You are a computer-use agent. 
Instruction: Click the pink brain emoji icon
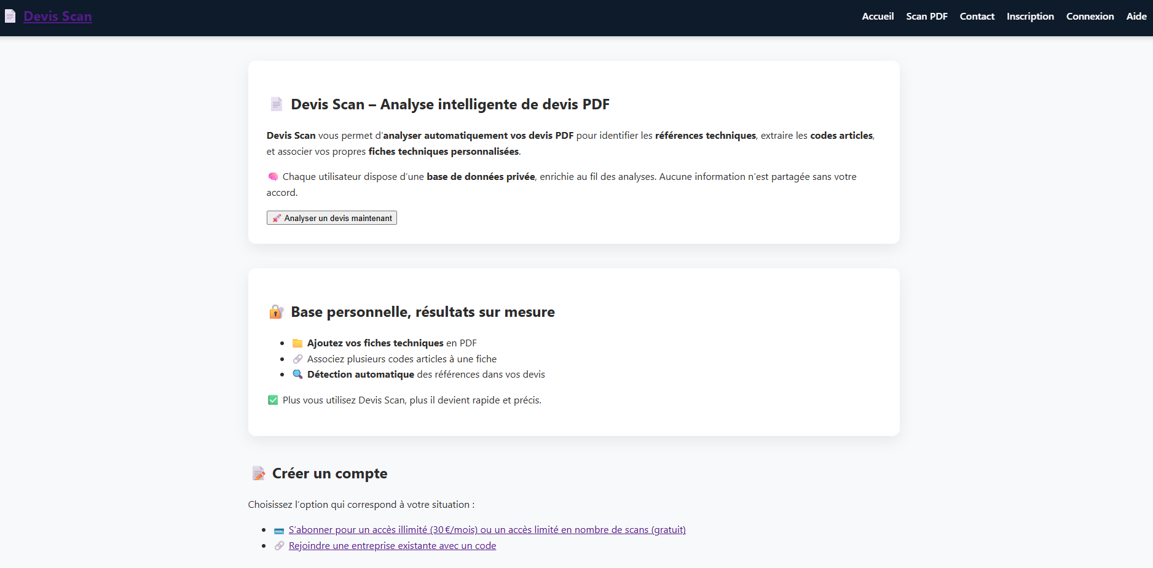[x=273, y=177]
